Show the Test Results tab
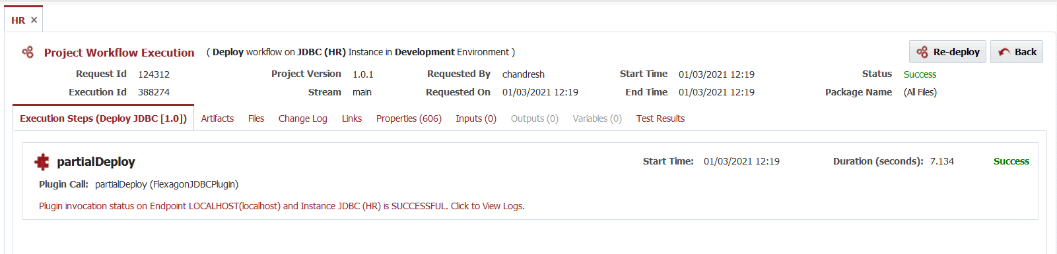This screenshot has width=1057, height=254. (660, 118)
